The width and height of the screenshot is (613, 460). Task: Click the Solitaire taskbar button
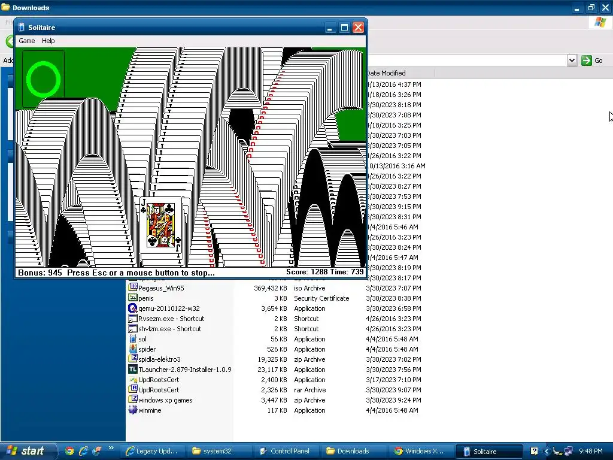coord(489,451)
